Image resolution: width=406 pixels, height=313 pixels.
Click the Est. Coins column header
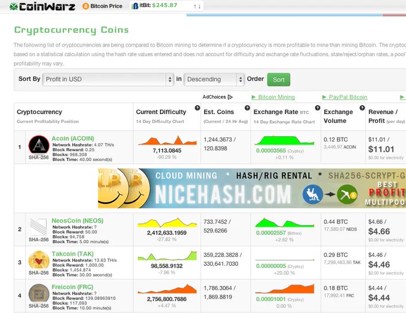pos(219,112)
